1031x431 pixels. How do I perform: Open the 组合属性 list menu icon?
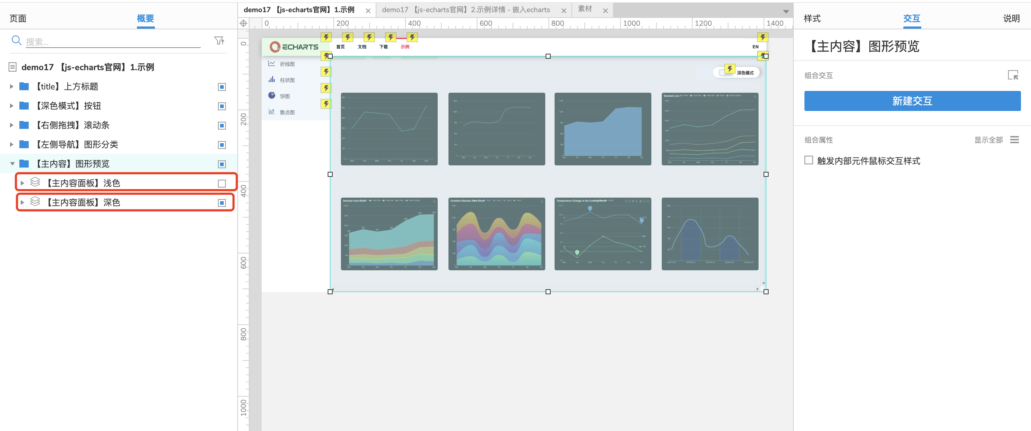point(1014,140)
